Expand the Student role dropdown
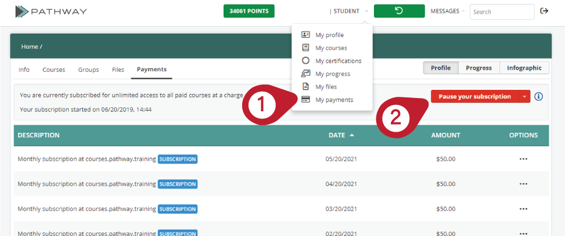 (366, 12)
